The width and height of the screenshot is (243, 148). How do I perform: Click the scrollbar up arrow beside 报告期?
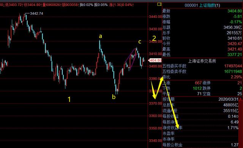point(241,99)
